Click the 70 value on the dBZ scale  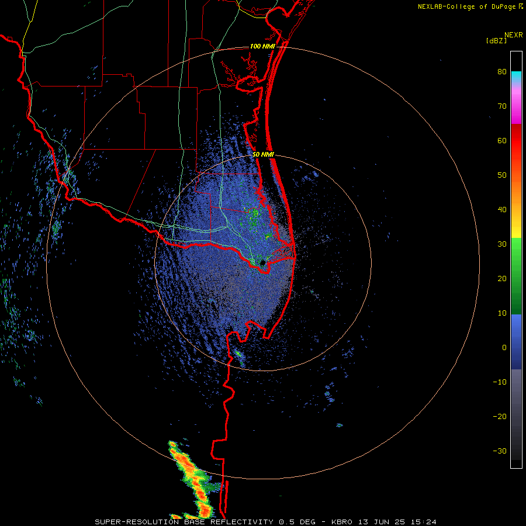[x=502, y=106]
